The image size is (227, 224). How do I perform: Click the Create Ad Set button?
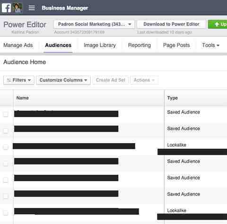[x=111, y=80]
